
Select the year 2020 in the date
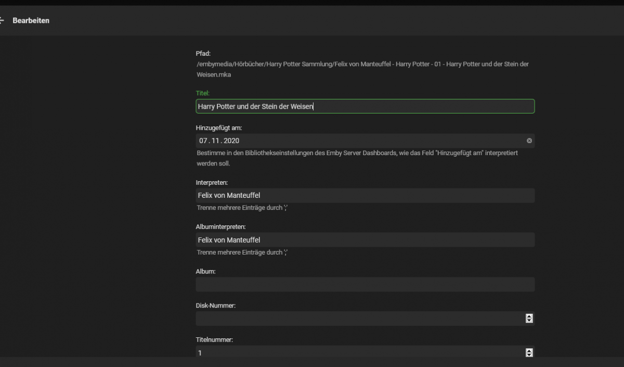click(x=231, y=141)
